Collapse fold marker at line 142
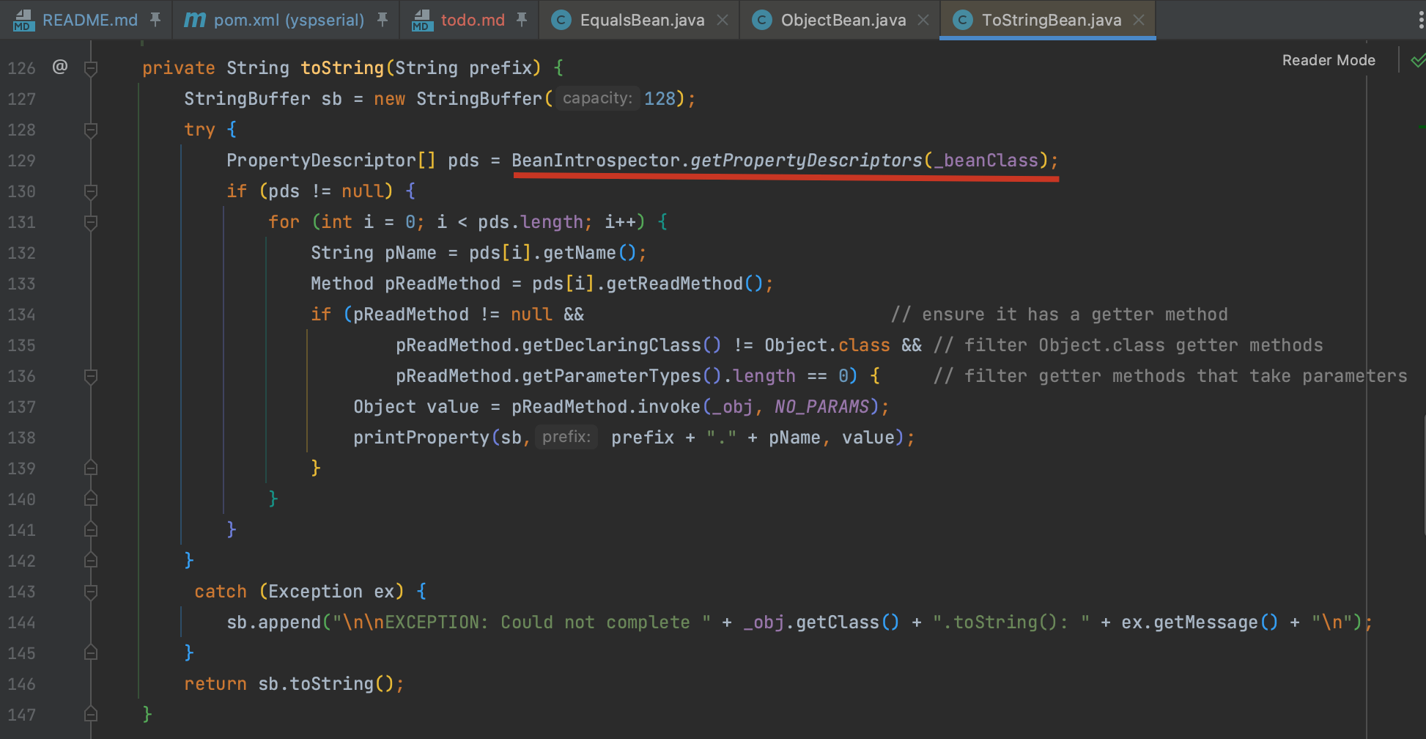The height and width of the screenshot is (739, 1426). tap(91, 561)
